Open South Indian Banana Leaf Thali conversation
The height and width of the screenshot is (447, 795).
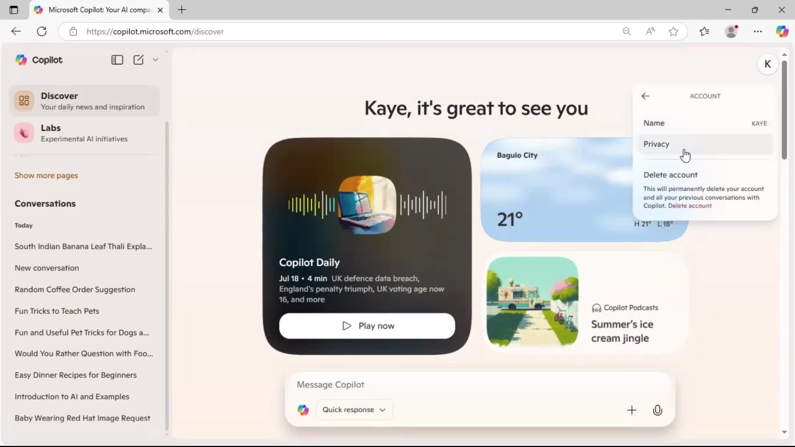[x=83, y=246]
